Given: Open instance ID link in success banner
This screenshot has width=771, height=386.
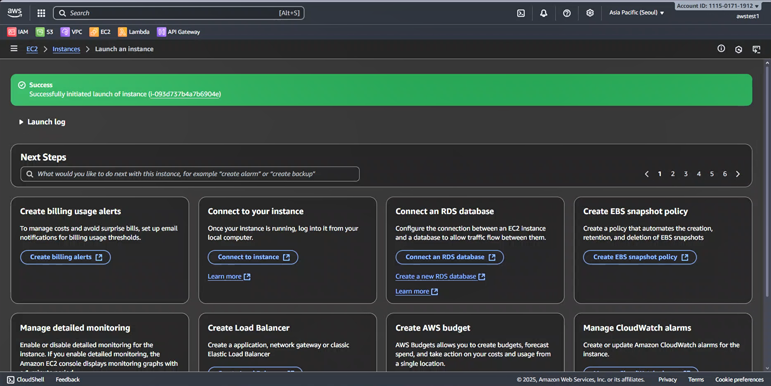Looking at the screenshot, I should 184,94.
